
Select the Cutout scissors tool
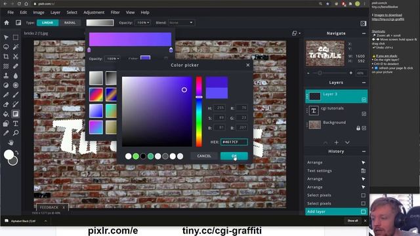(x=16, y=56)
